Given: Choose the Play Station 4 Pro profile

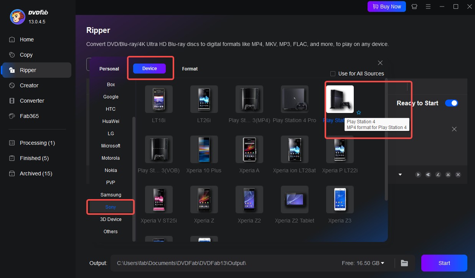Looking at the screenshot, I should pos(295,99).
